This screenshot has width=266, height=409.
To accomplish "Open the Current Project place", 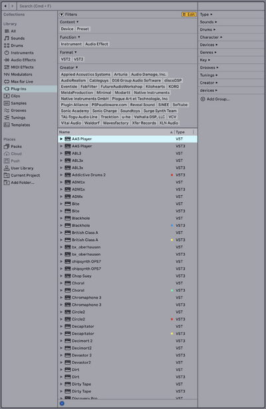I will point(25,175).
